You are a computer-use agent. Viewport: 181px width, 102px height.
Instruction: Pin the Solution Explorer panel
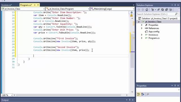tap(175, 5)
